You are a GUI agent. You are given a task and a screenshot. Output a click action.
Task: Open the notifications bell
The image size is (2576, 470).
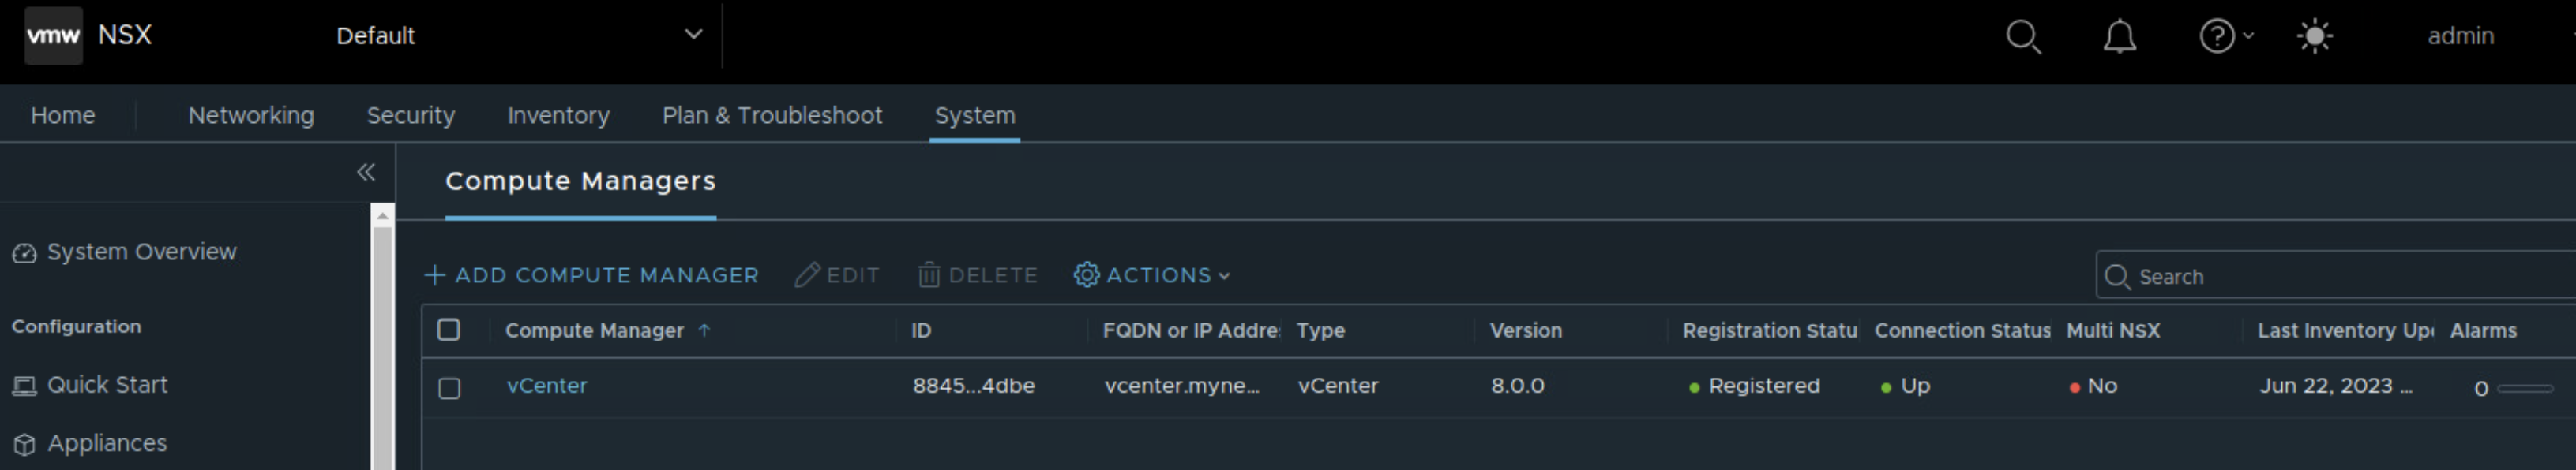tap(2119, 37)
